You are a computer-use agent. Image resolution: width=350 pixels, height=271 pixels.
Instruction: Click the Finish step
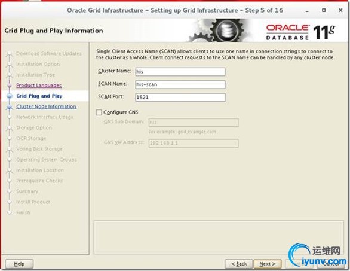(23, 212)
